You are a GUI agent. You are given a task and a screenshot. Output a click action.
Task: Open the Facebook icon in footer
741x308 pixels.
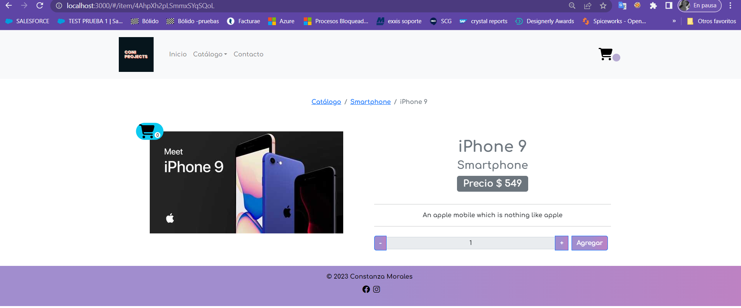(x=366, y=289)
